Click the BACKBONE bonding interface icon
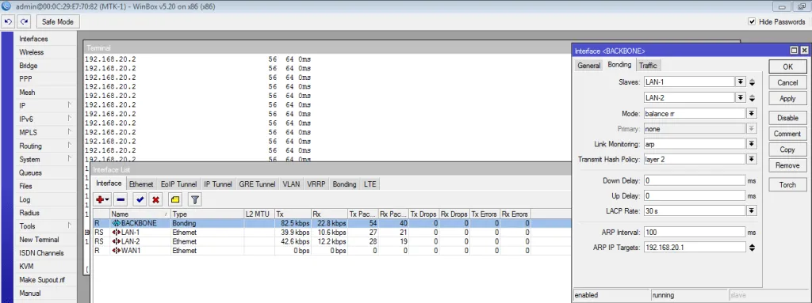Viewport: 812px width, 303px height. [x=116, y=223]
